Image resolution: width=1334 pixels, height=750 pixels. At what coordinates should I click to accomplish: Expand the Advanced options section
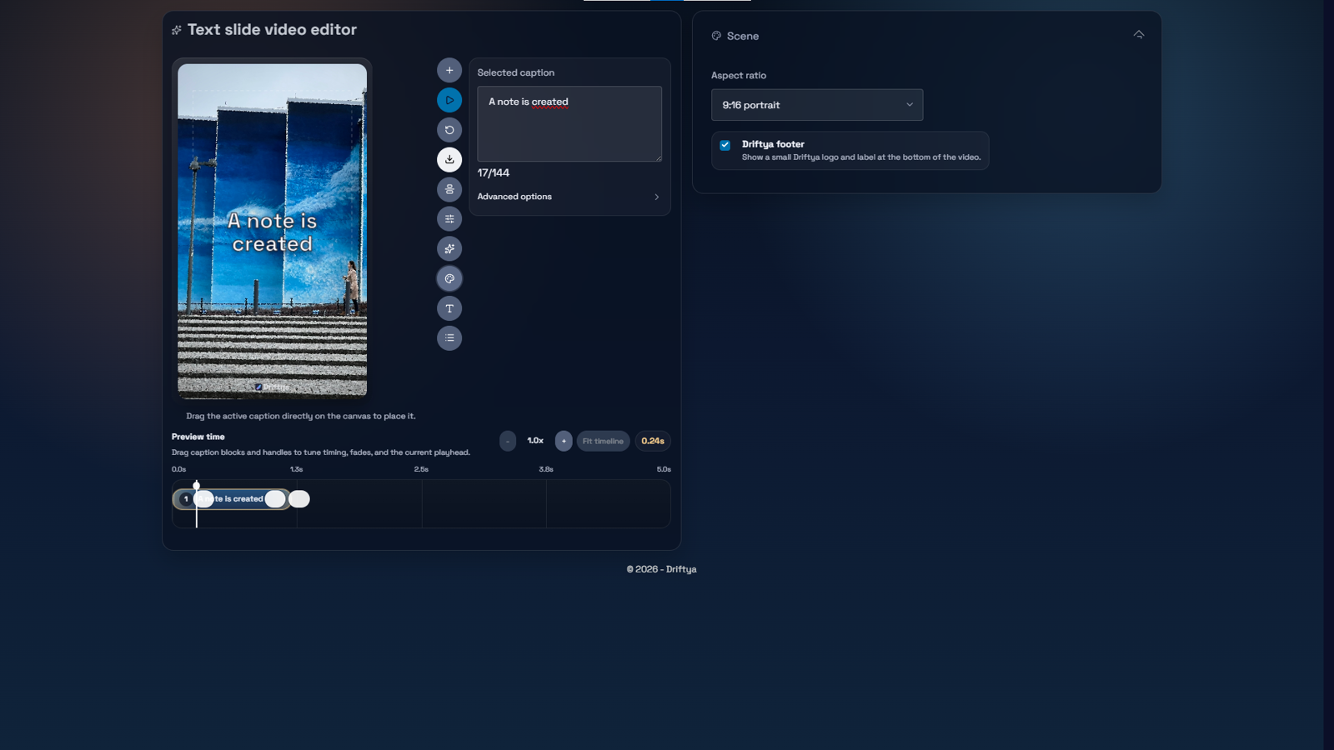(569, 197)
